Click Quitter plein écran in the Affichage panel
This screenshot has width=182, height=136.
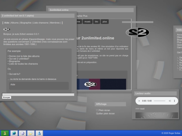pos(105,114)
